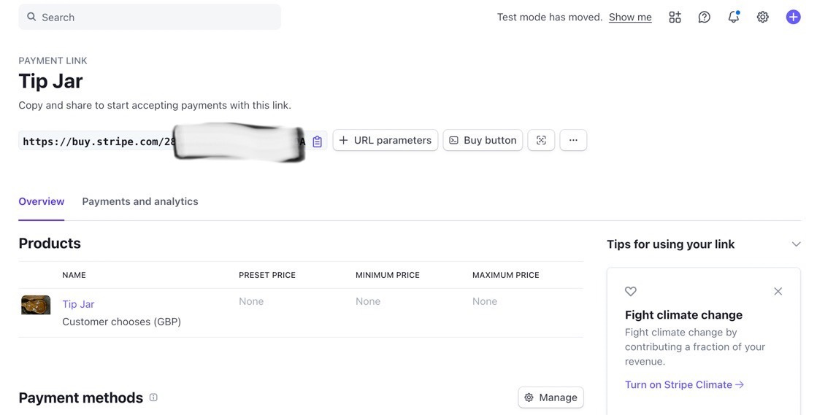Open the more options ellipsis menu
Viewport: 817px width, 415px height.
point(573,140)
